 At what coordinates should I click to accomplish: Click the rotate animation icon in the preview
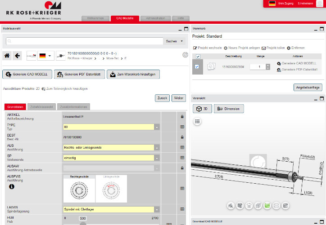[249, 206]
